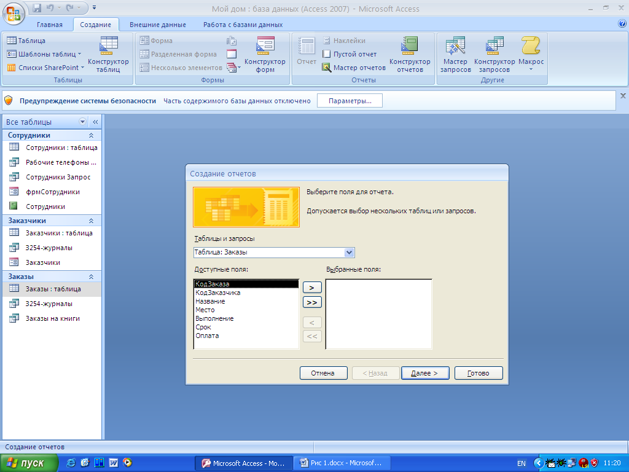
Task: Open Работа с базами данных tab
Action: (243, 25)
